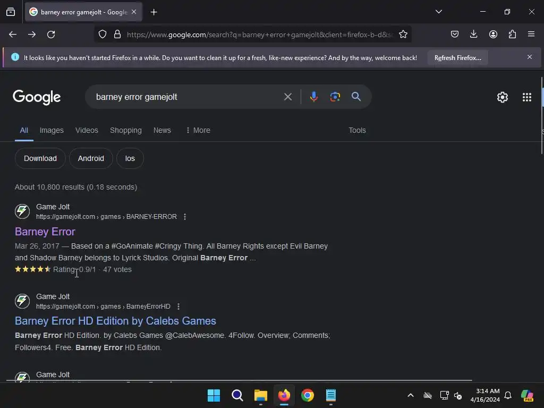
Task: Click gamejolt.com › games › BARNEY-ERROR URL
Action: pos(106,217)
